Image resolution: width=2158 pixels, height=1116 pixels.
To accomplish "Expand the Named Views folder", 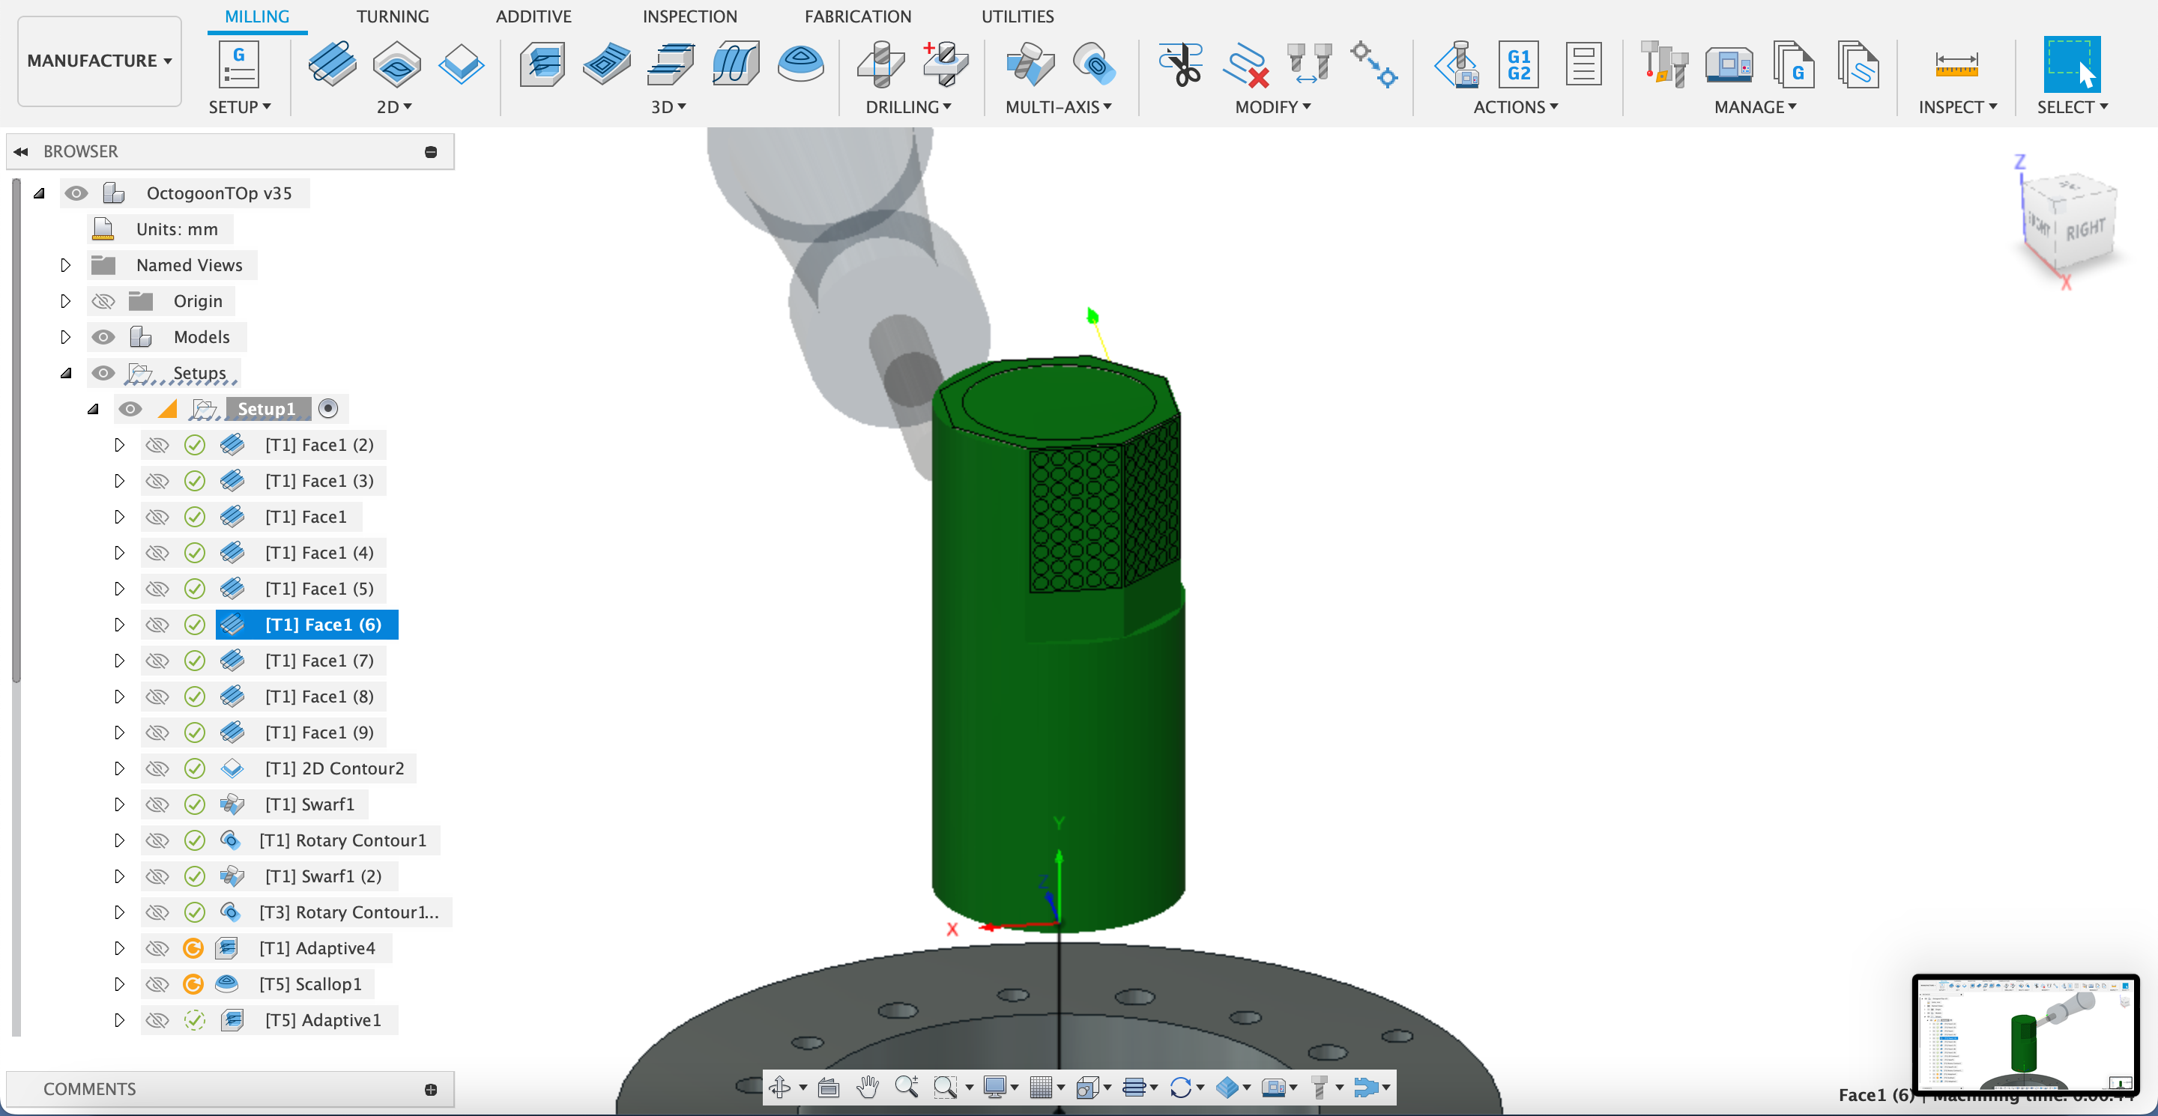I will click(65, 265).
